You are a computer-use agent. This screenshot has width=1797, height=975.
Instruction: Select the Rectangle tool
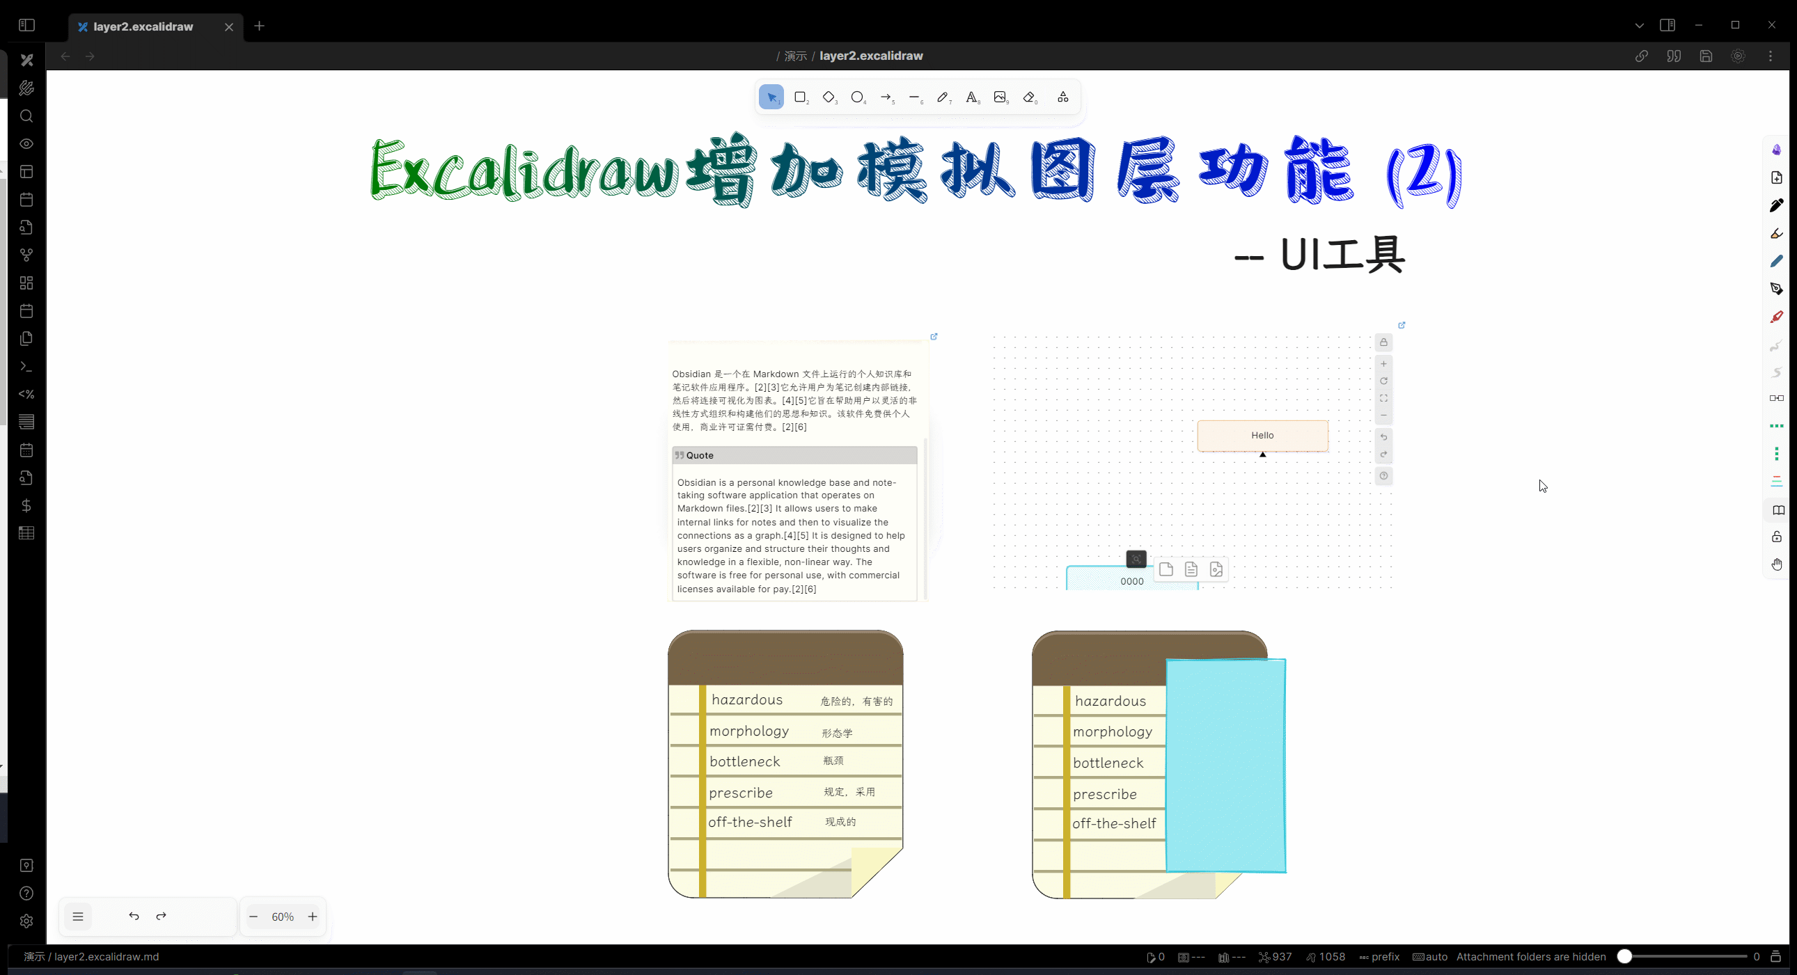pos(800,97)
